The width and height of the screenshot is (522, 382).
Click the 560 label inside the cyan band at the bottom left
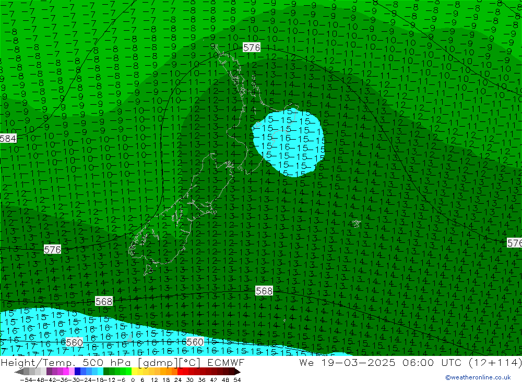[74, 342]
